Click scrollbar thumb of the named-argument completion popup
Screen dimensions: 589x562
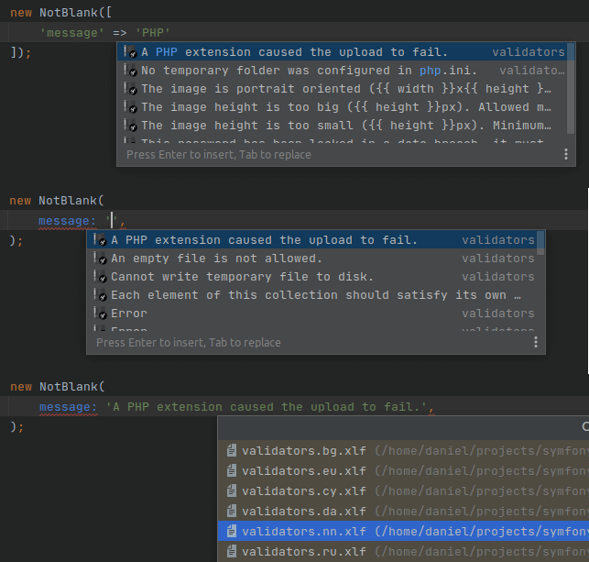(541, 242)
